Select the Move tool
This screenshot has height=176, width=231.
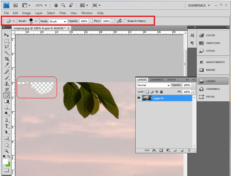pyautogui.click(x=6, y=35)
